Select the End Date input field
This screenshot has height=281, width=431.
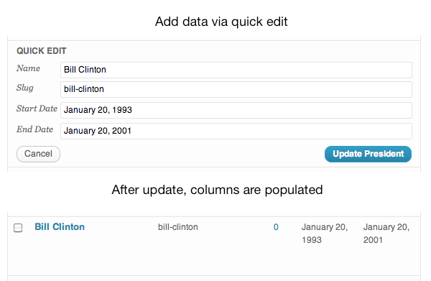click(236, 131)
